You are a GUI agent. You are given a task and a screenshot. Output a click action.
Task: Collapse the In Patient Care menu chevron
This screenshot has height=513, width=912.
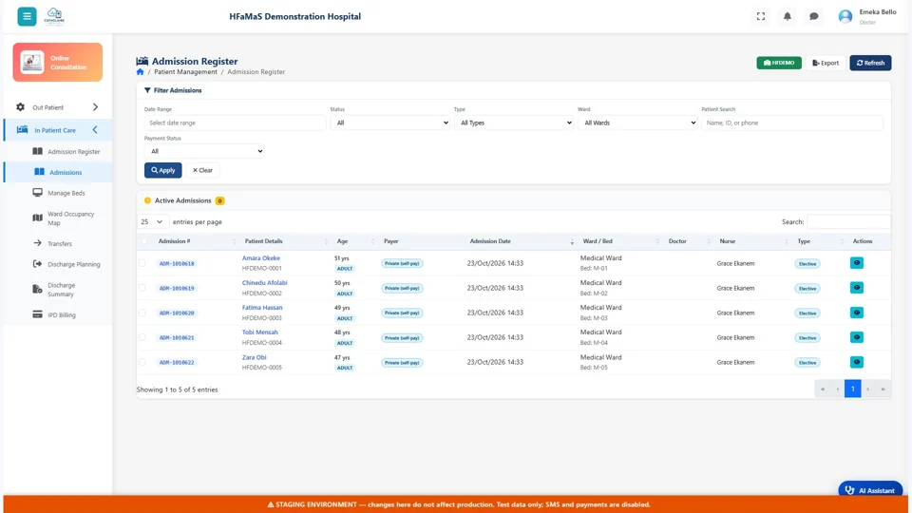pos(95,130)
